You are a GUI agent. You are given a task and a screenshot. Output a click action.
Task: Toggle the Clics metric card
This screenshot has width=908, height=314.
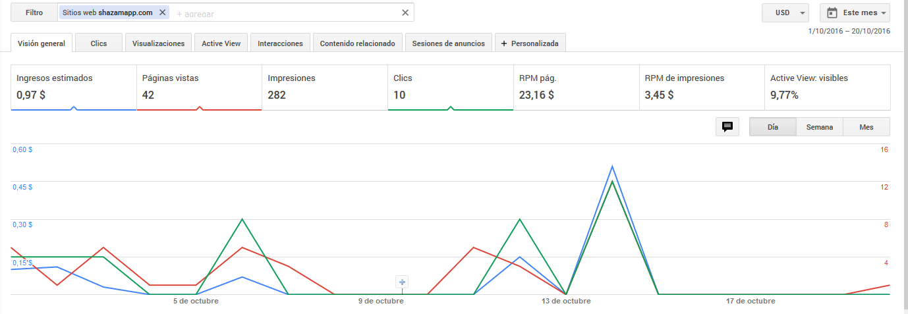tap(451, 87)
